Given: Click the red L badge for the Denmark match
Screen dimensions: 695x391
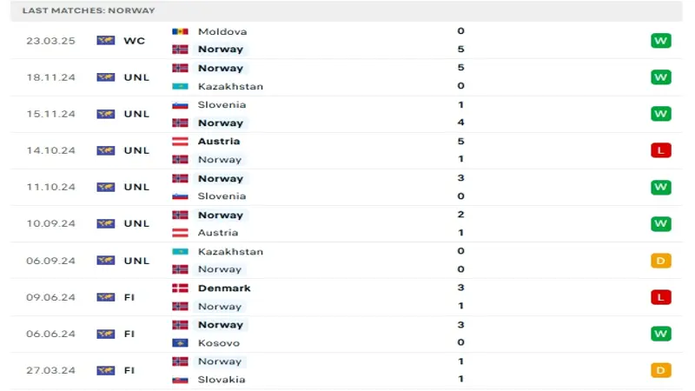Looking at the screenshot, I should tap(660, 297).
